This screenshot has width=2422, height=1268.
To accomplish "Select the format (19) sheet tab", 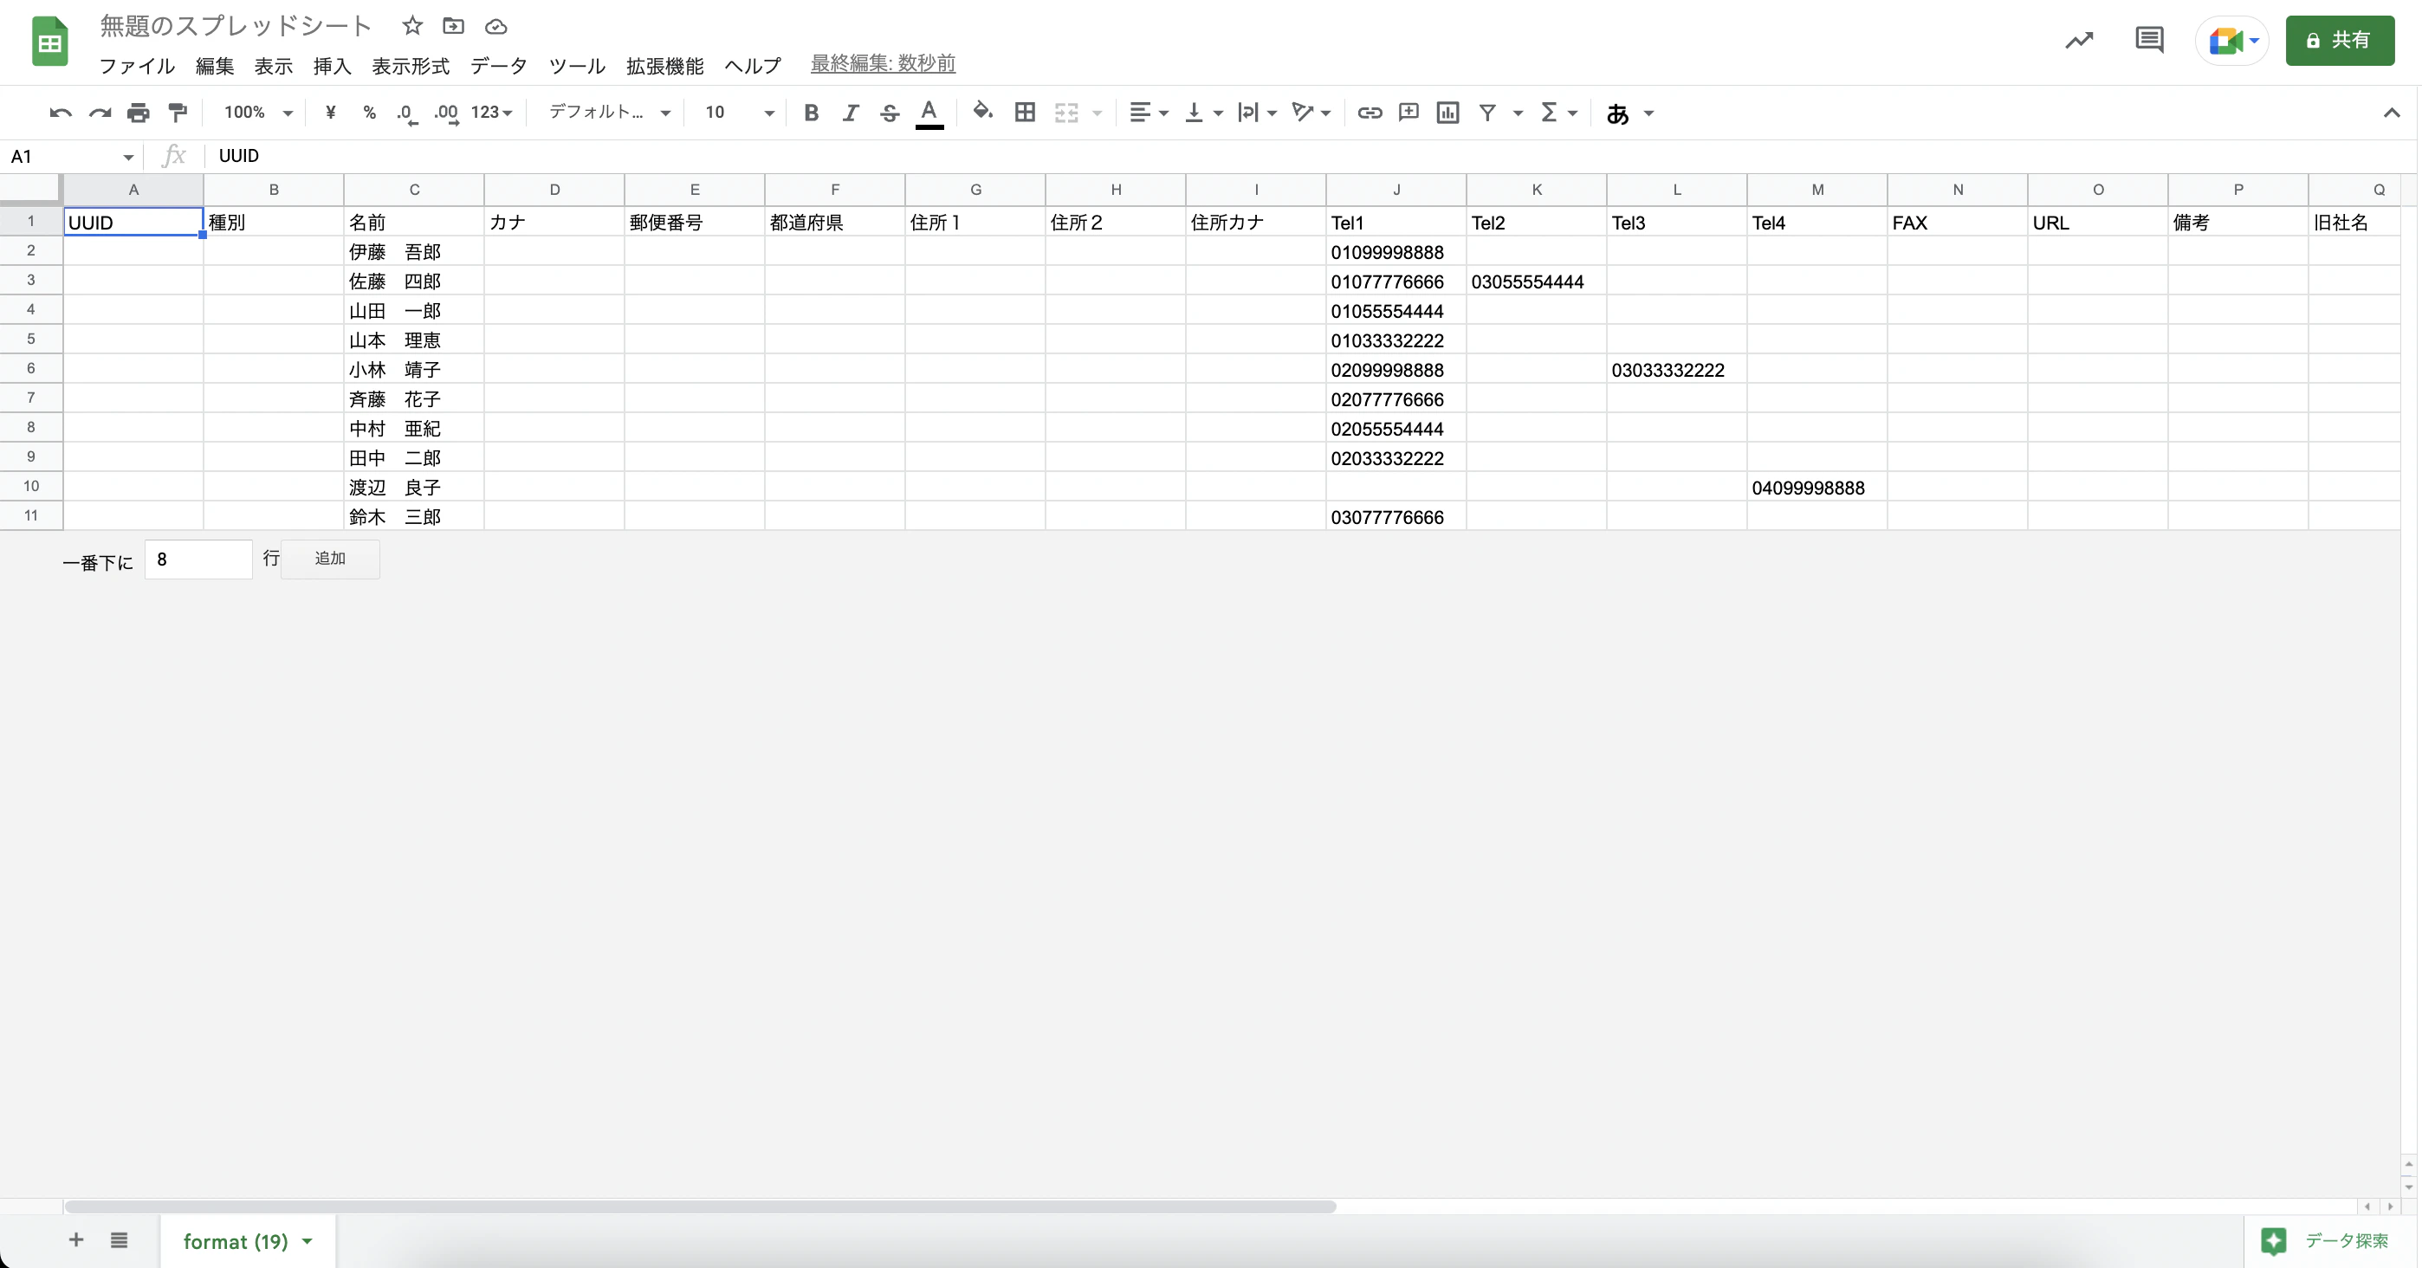I will click(x=247, y=1241).
